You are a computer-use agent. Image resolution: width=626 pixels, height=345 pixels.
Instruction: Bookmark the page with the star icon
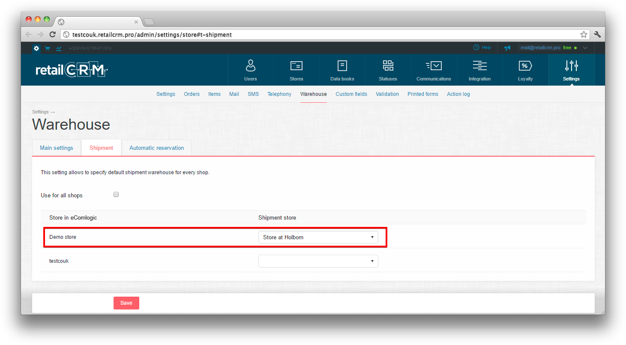[x=584, y=35]
